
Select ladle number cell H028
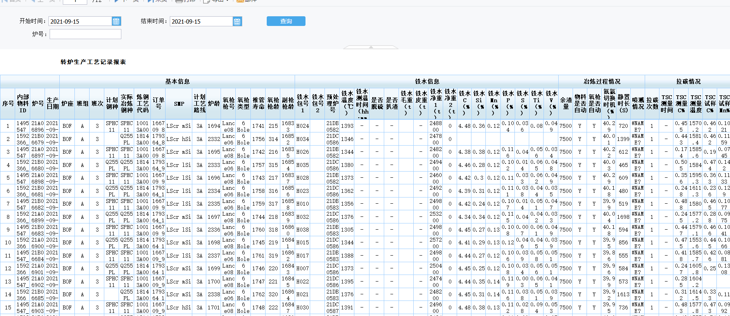[x=302, y=178]
